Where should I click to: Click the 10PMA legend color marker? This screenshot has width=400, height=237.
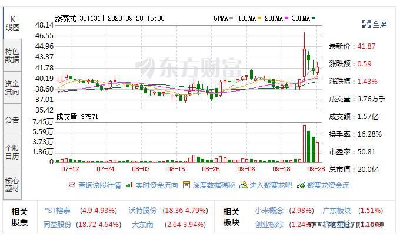click(x=259, y=18)
